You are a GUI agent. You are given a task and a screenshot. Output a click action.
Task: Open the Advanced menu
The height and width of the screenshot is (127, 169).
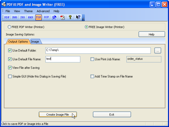coord(43,11)
